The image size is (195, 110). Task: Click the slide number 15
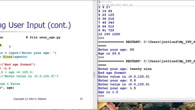click(x=81, y=99)
